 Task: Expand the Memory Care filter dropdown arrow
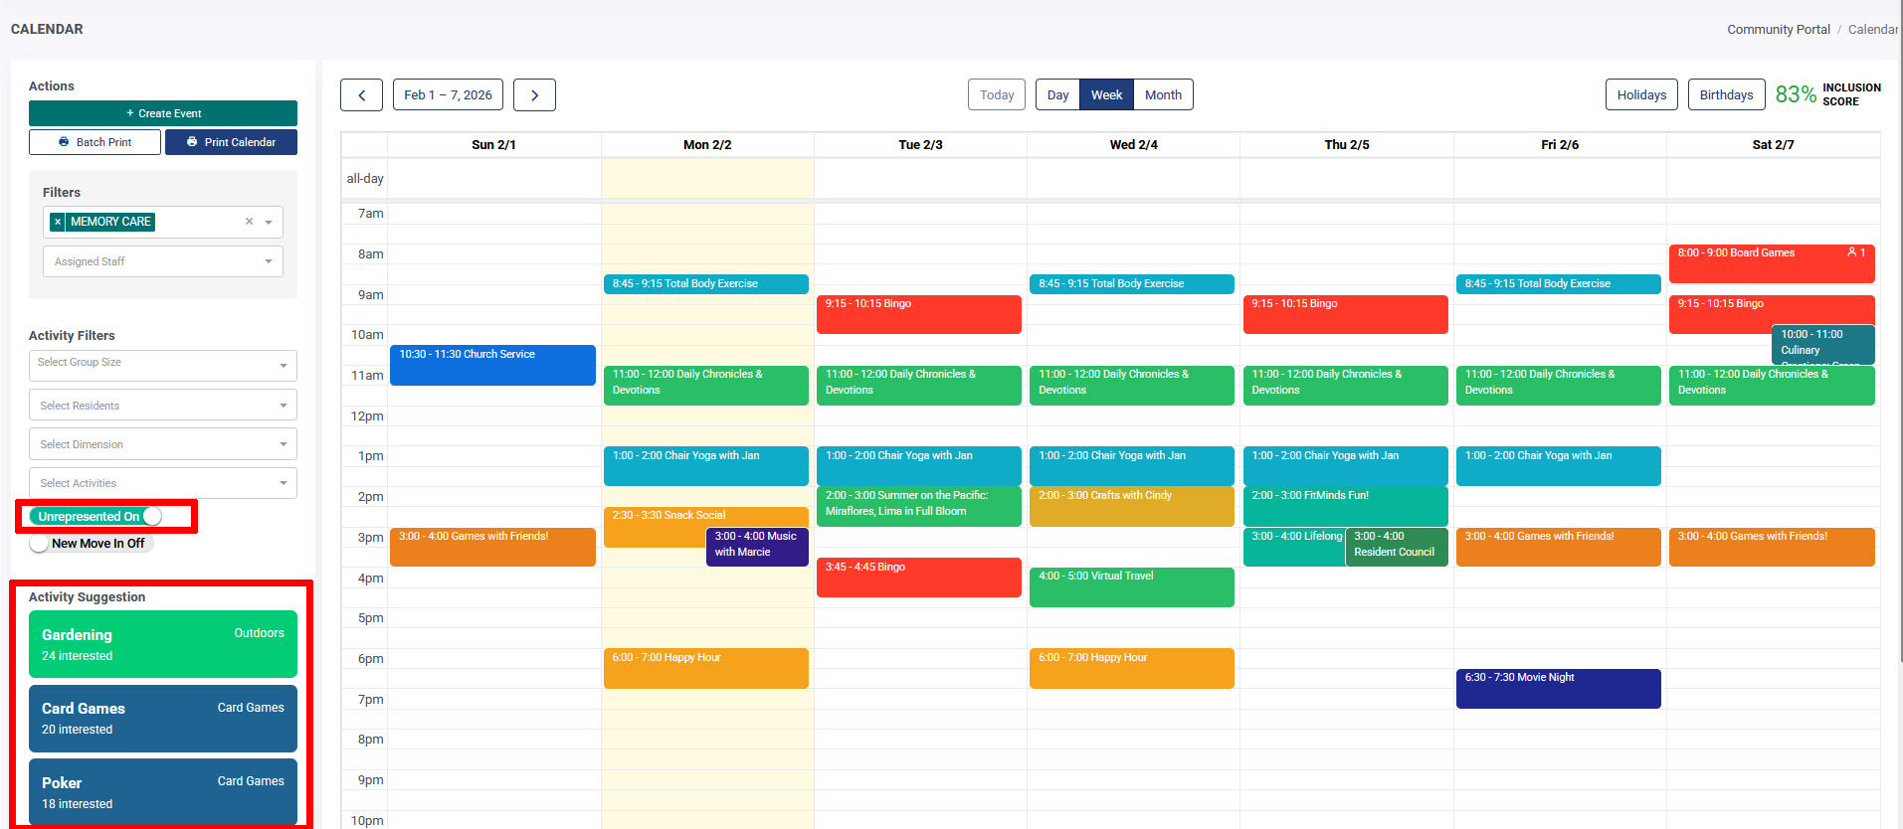[269, 222]
